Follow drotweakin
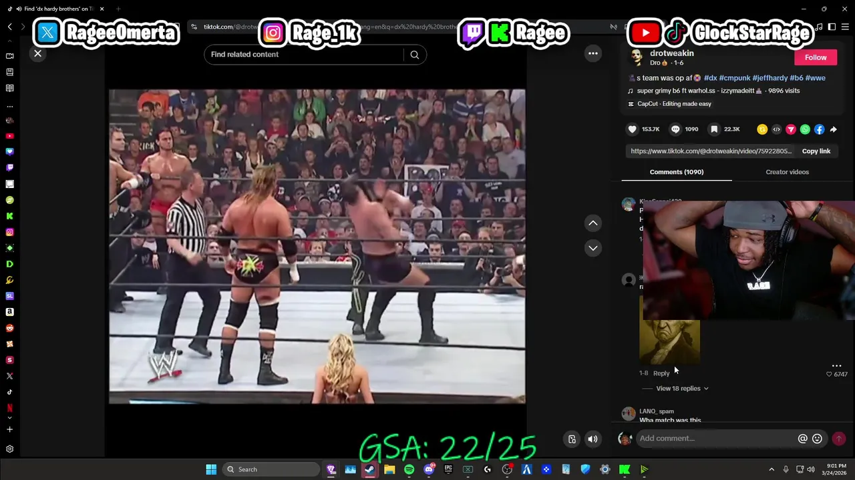Screen dimensions: 855x480 [x=816, y=57]
